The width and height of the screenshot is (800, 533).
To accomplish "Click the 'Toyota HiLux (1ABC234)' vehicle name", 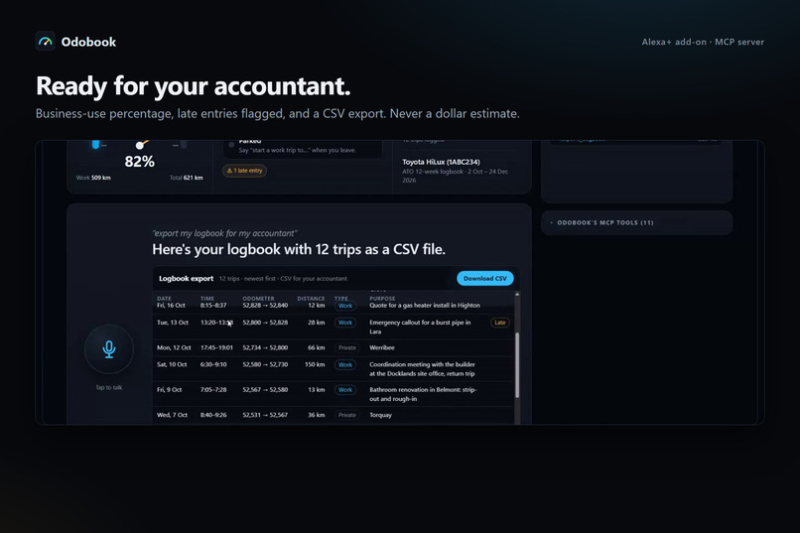I will click(x=441, y=162).
